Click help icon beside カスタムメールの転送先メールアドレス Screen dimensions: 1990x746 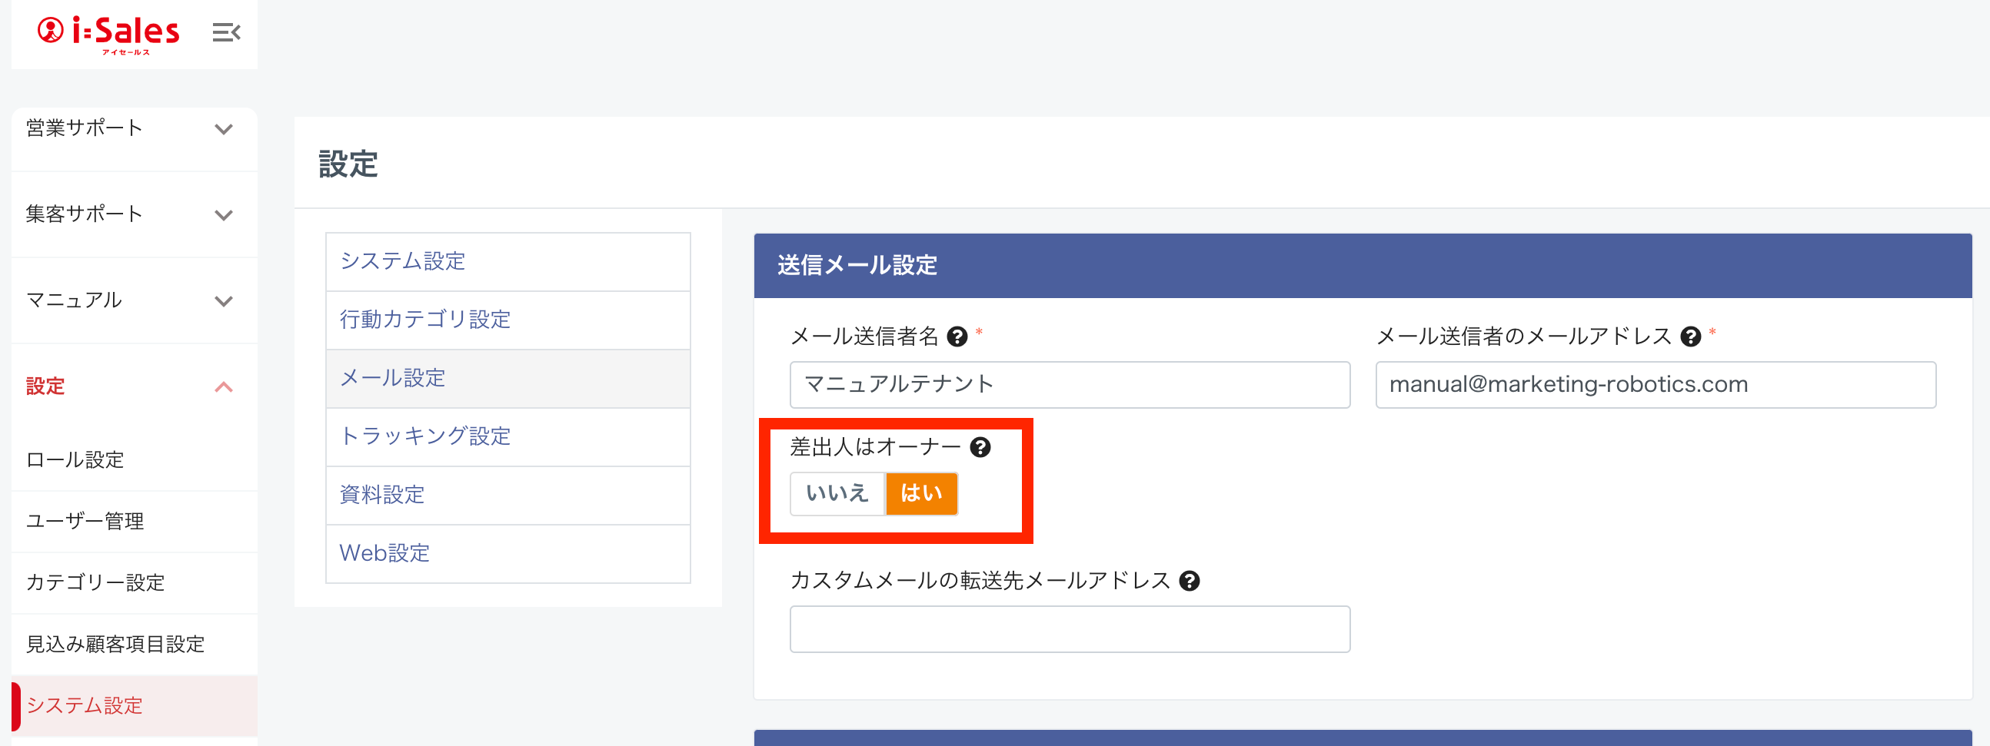pos(1190,581)
